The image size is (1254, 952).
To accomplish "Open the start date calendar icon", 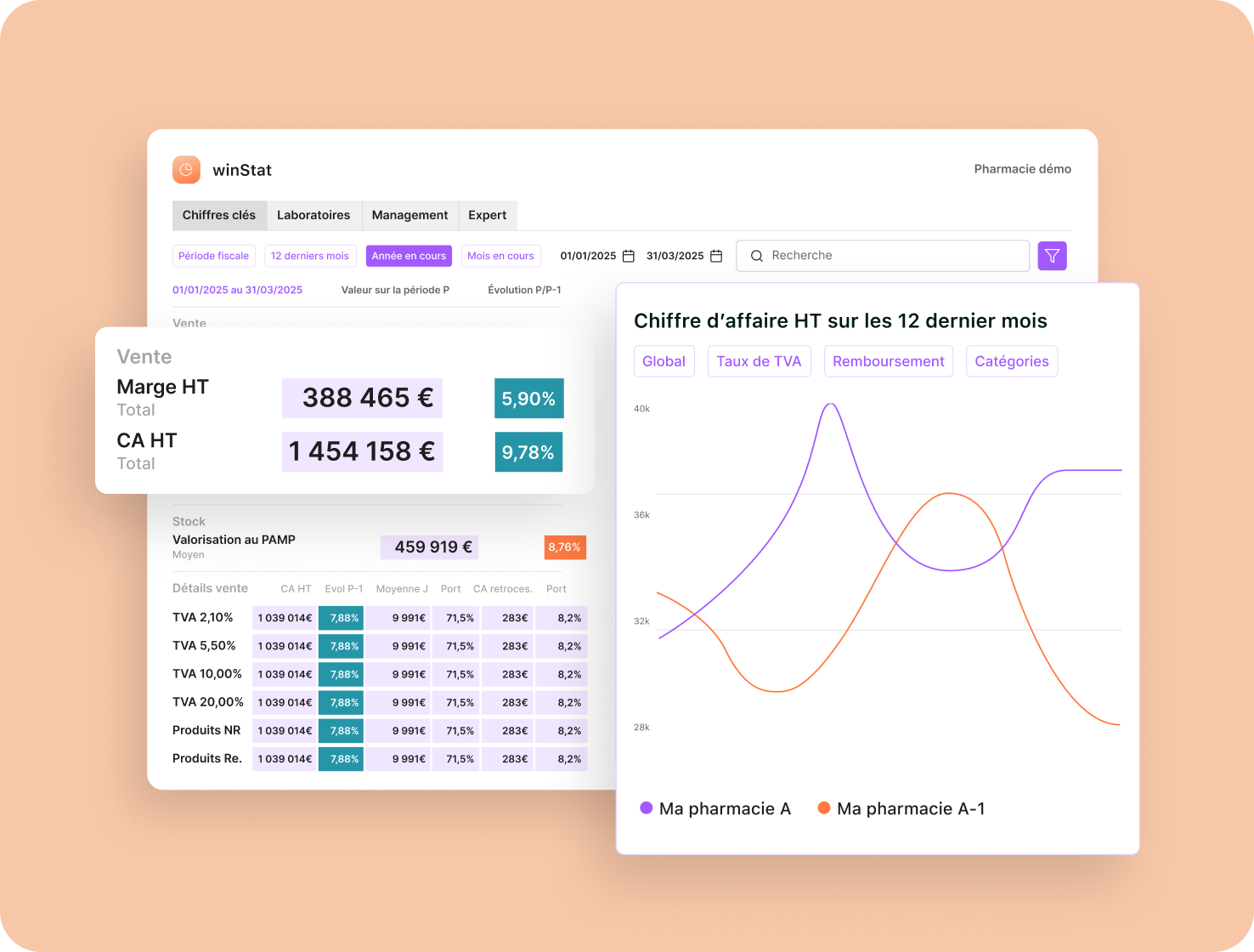I will (x=629, y=256).
